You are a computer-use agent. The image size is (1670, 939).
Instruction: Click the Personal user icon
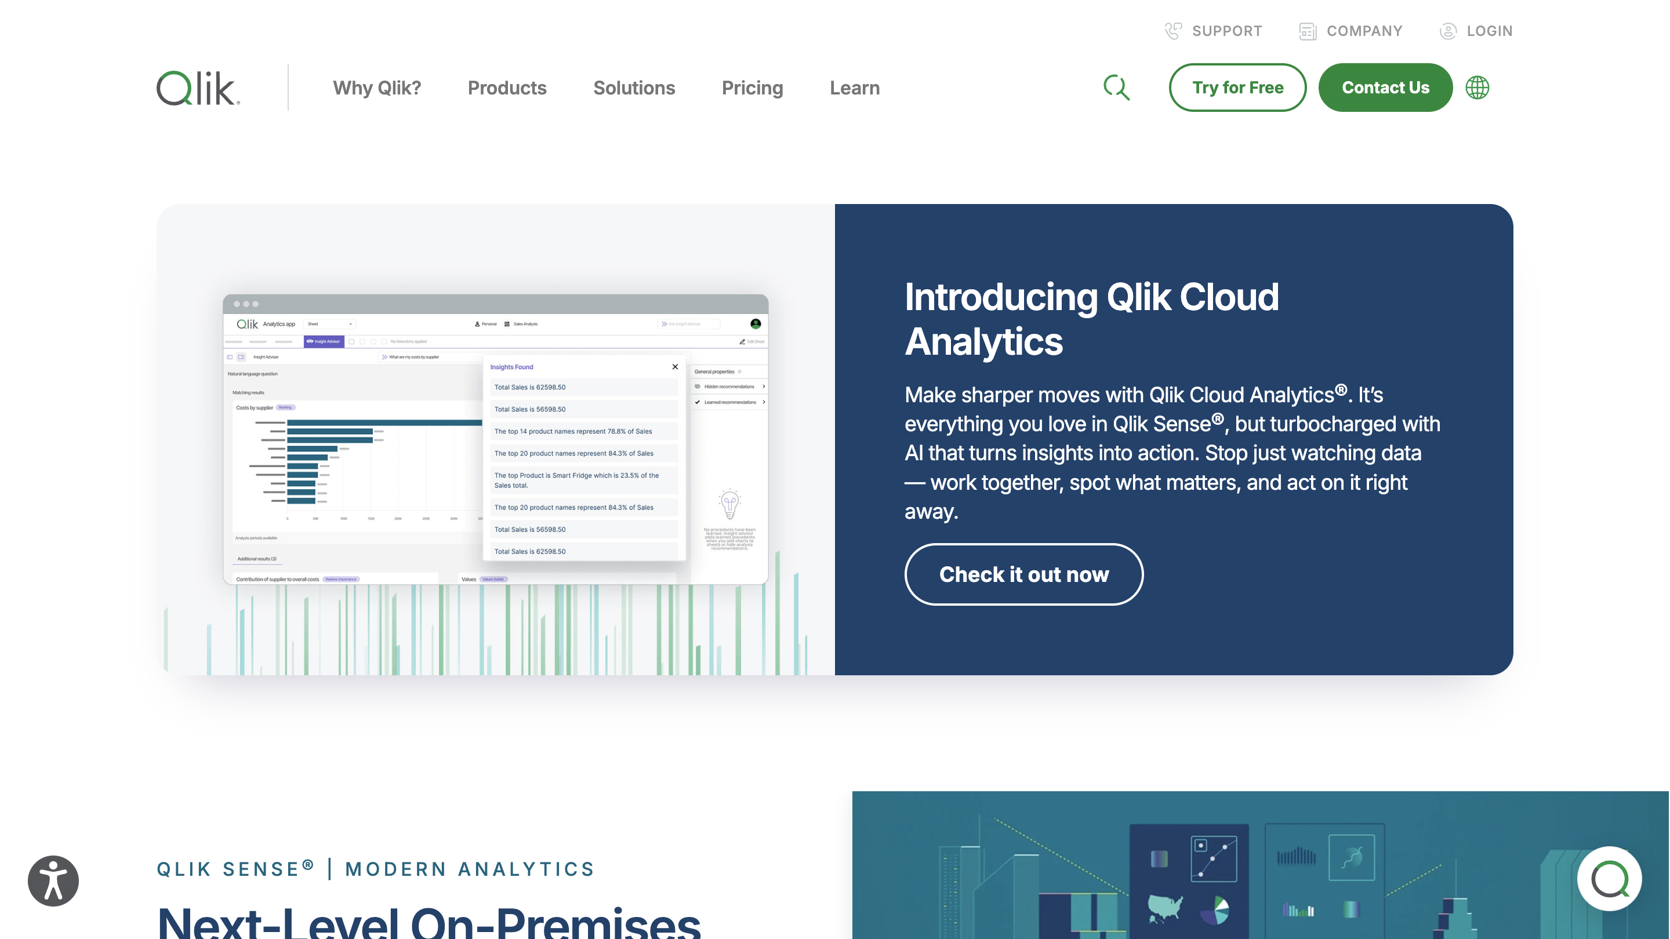click(x=477, y=324)
